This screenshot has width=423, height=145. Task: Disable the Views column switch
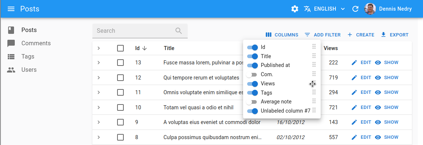252,84
